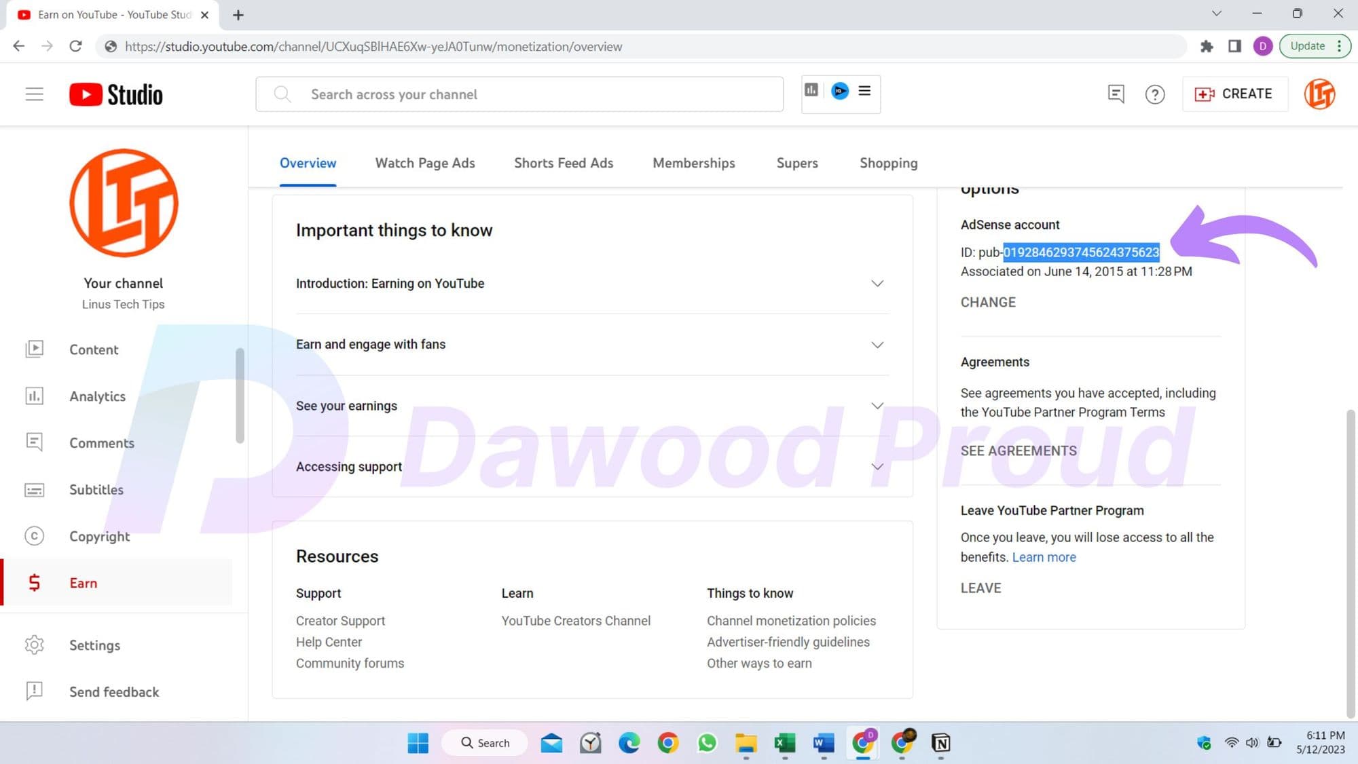Click CHANGE under AdSense account
Viewport: 1358px width, 764px height.
(988, 303)
